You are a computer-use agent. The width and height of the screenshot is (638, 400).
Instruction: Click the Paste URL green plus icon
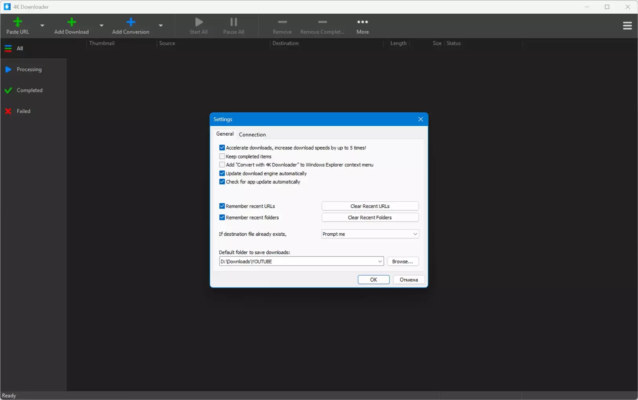point(17,22)
